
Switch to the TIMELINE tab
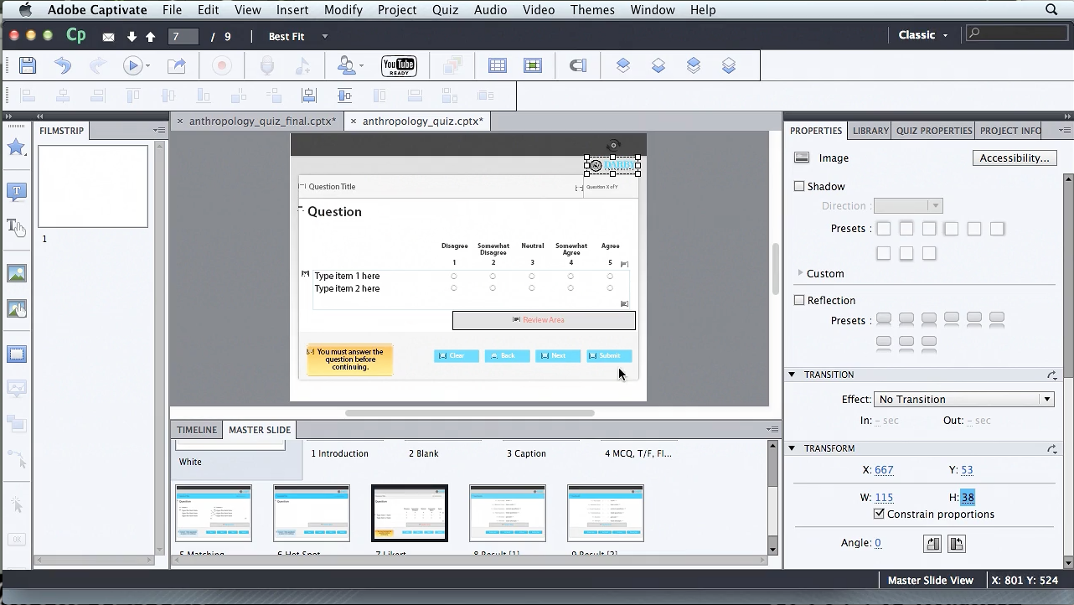pos(197,430)
